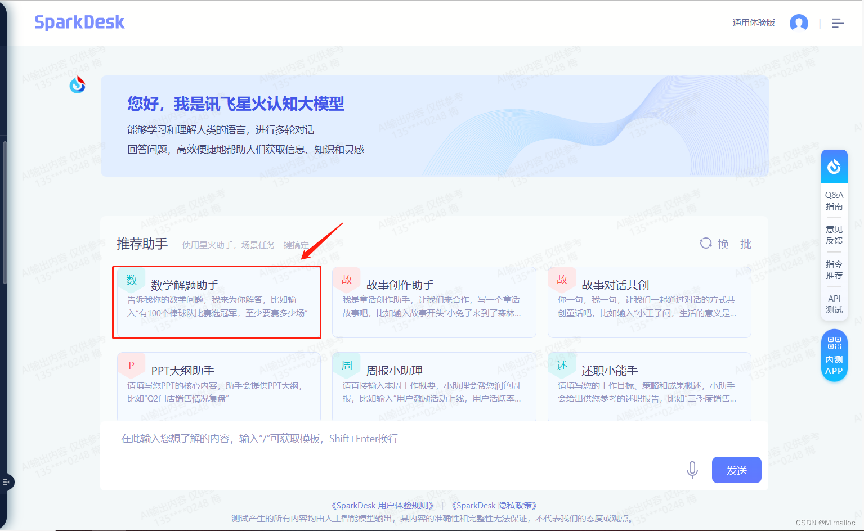Click the 发送 send button
The height and width of the screenshot is (531, 864).
(x=737, y=470)
